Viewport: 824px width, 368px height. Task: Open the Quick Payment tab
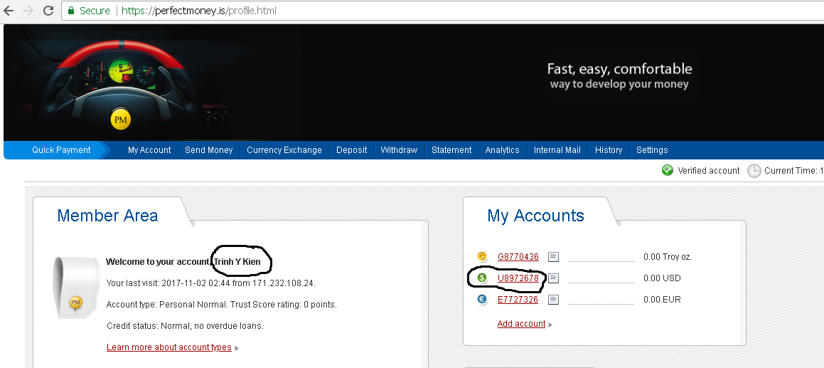61,150
